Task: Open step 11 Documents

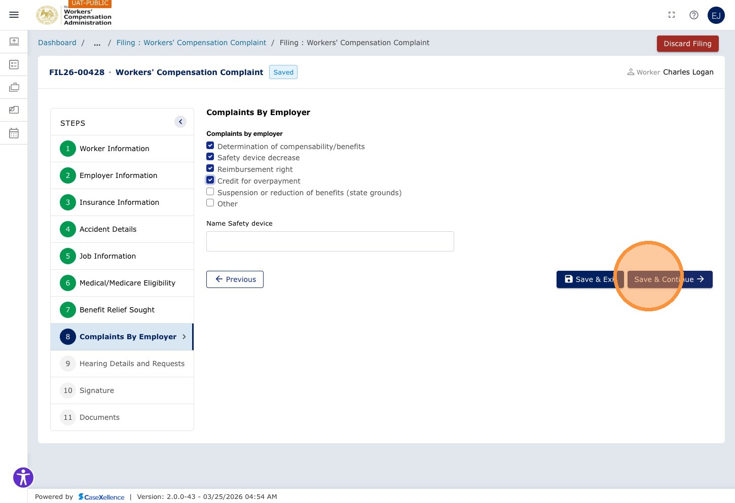Action: (x=122, y=417)
